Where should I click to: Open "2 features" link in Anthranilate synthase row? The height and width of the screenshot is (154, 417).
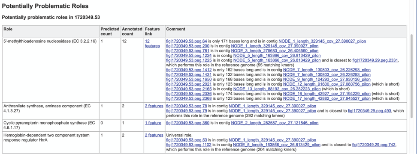tap(154, 106)
